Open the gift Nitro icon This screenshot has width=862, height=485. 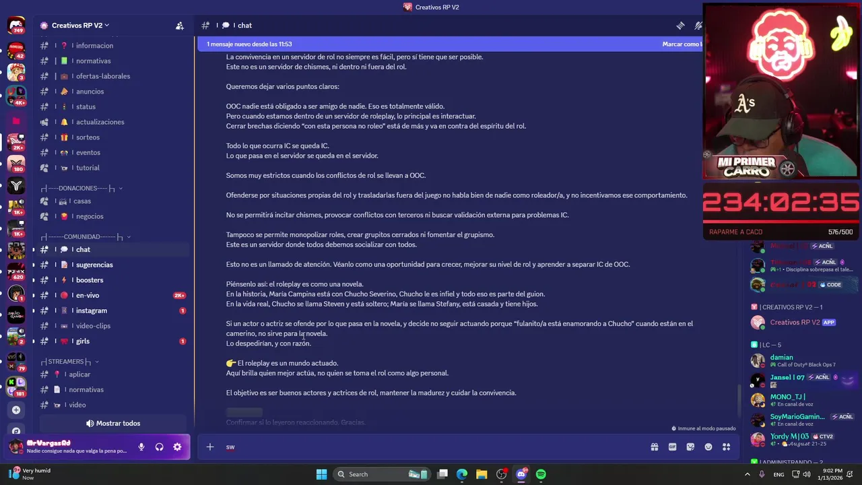pyautogui.click(x=654, y=447)
